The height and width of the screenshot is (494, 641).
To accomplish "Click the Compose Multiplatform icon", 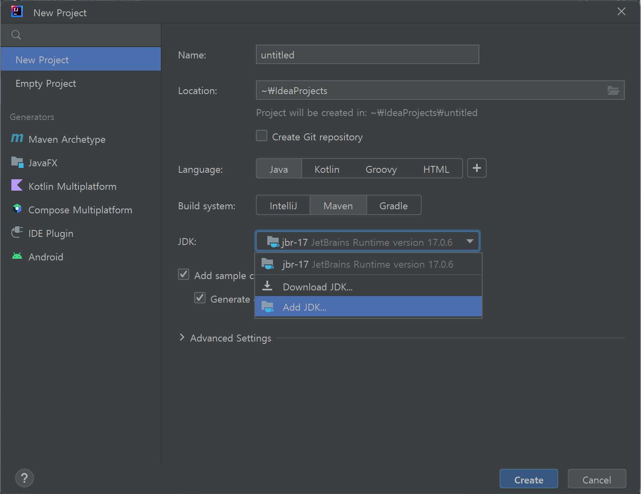I will click(x=17, y=209).
